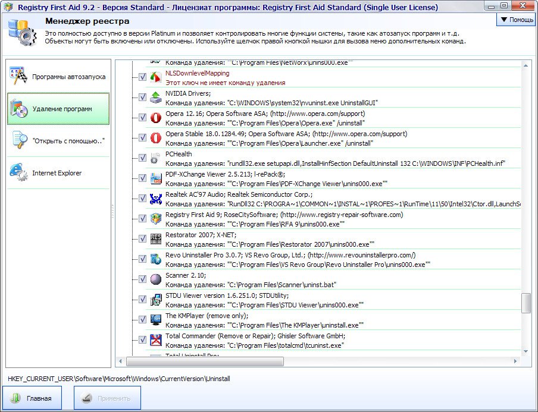Screen dimensions: 538x412
Task: Open the Программы автозапуска section
Action: pos(58,76)
